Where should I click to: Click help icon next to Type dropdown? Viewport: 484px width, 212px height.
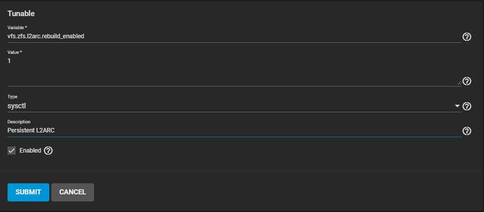pos(466,106)
